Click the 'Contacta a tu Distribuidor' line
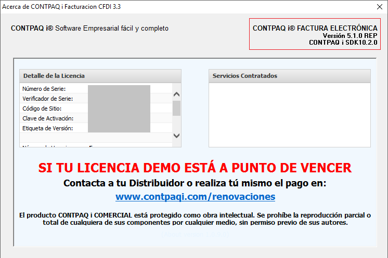The width and height of the screenshot is (388, 258). pyautogui.click(x=195, y=183)
